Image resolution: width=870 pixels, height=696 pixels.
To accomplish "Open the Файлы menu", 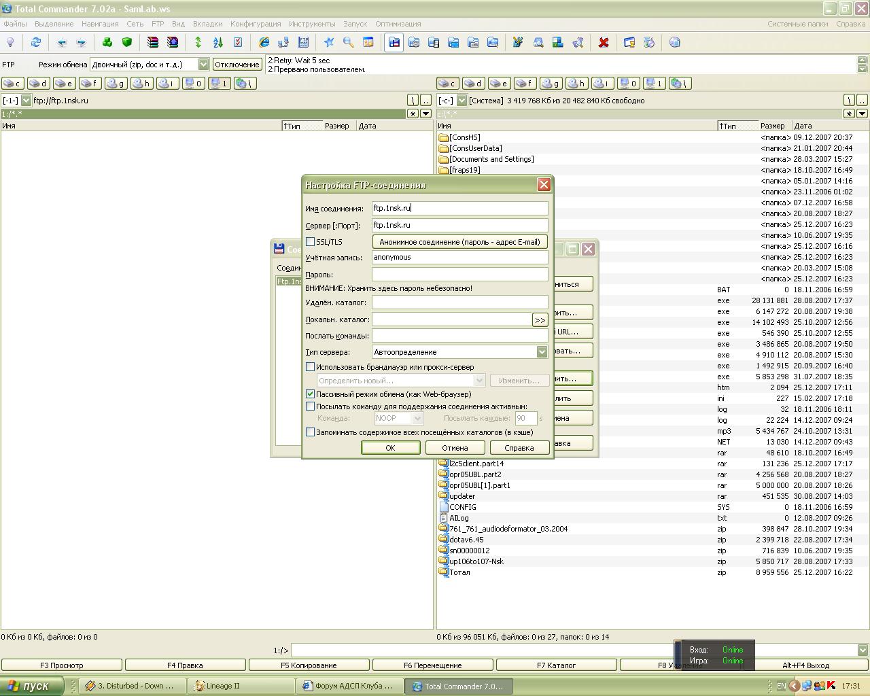I will [x=16, y=24].
